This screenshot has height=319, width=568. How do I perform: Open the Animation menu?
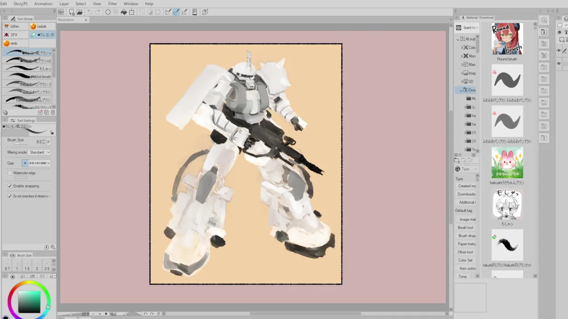43,4
